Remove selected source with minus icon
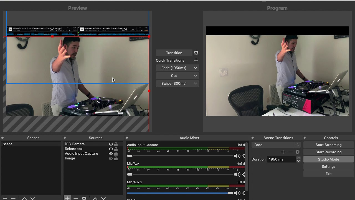 click(75, 198)
